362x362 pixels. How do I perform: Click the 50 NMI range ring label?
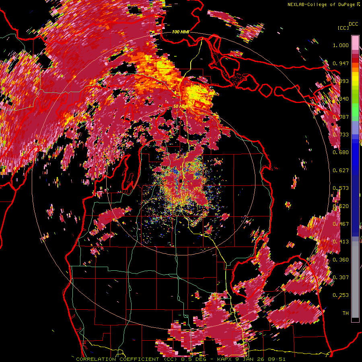click(181, 107)
